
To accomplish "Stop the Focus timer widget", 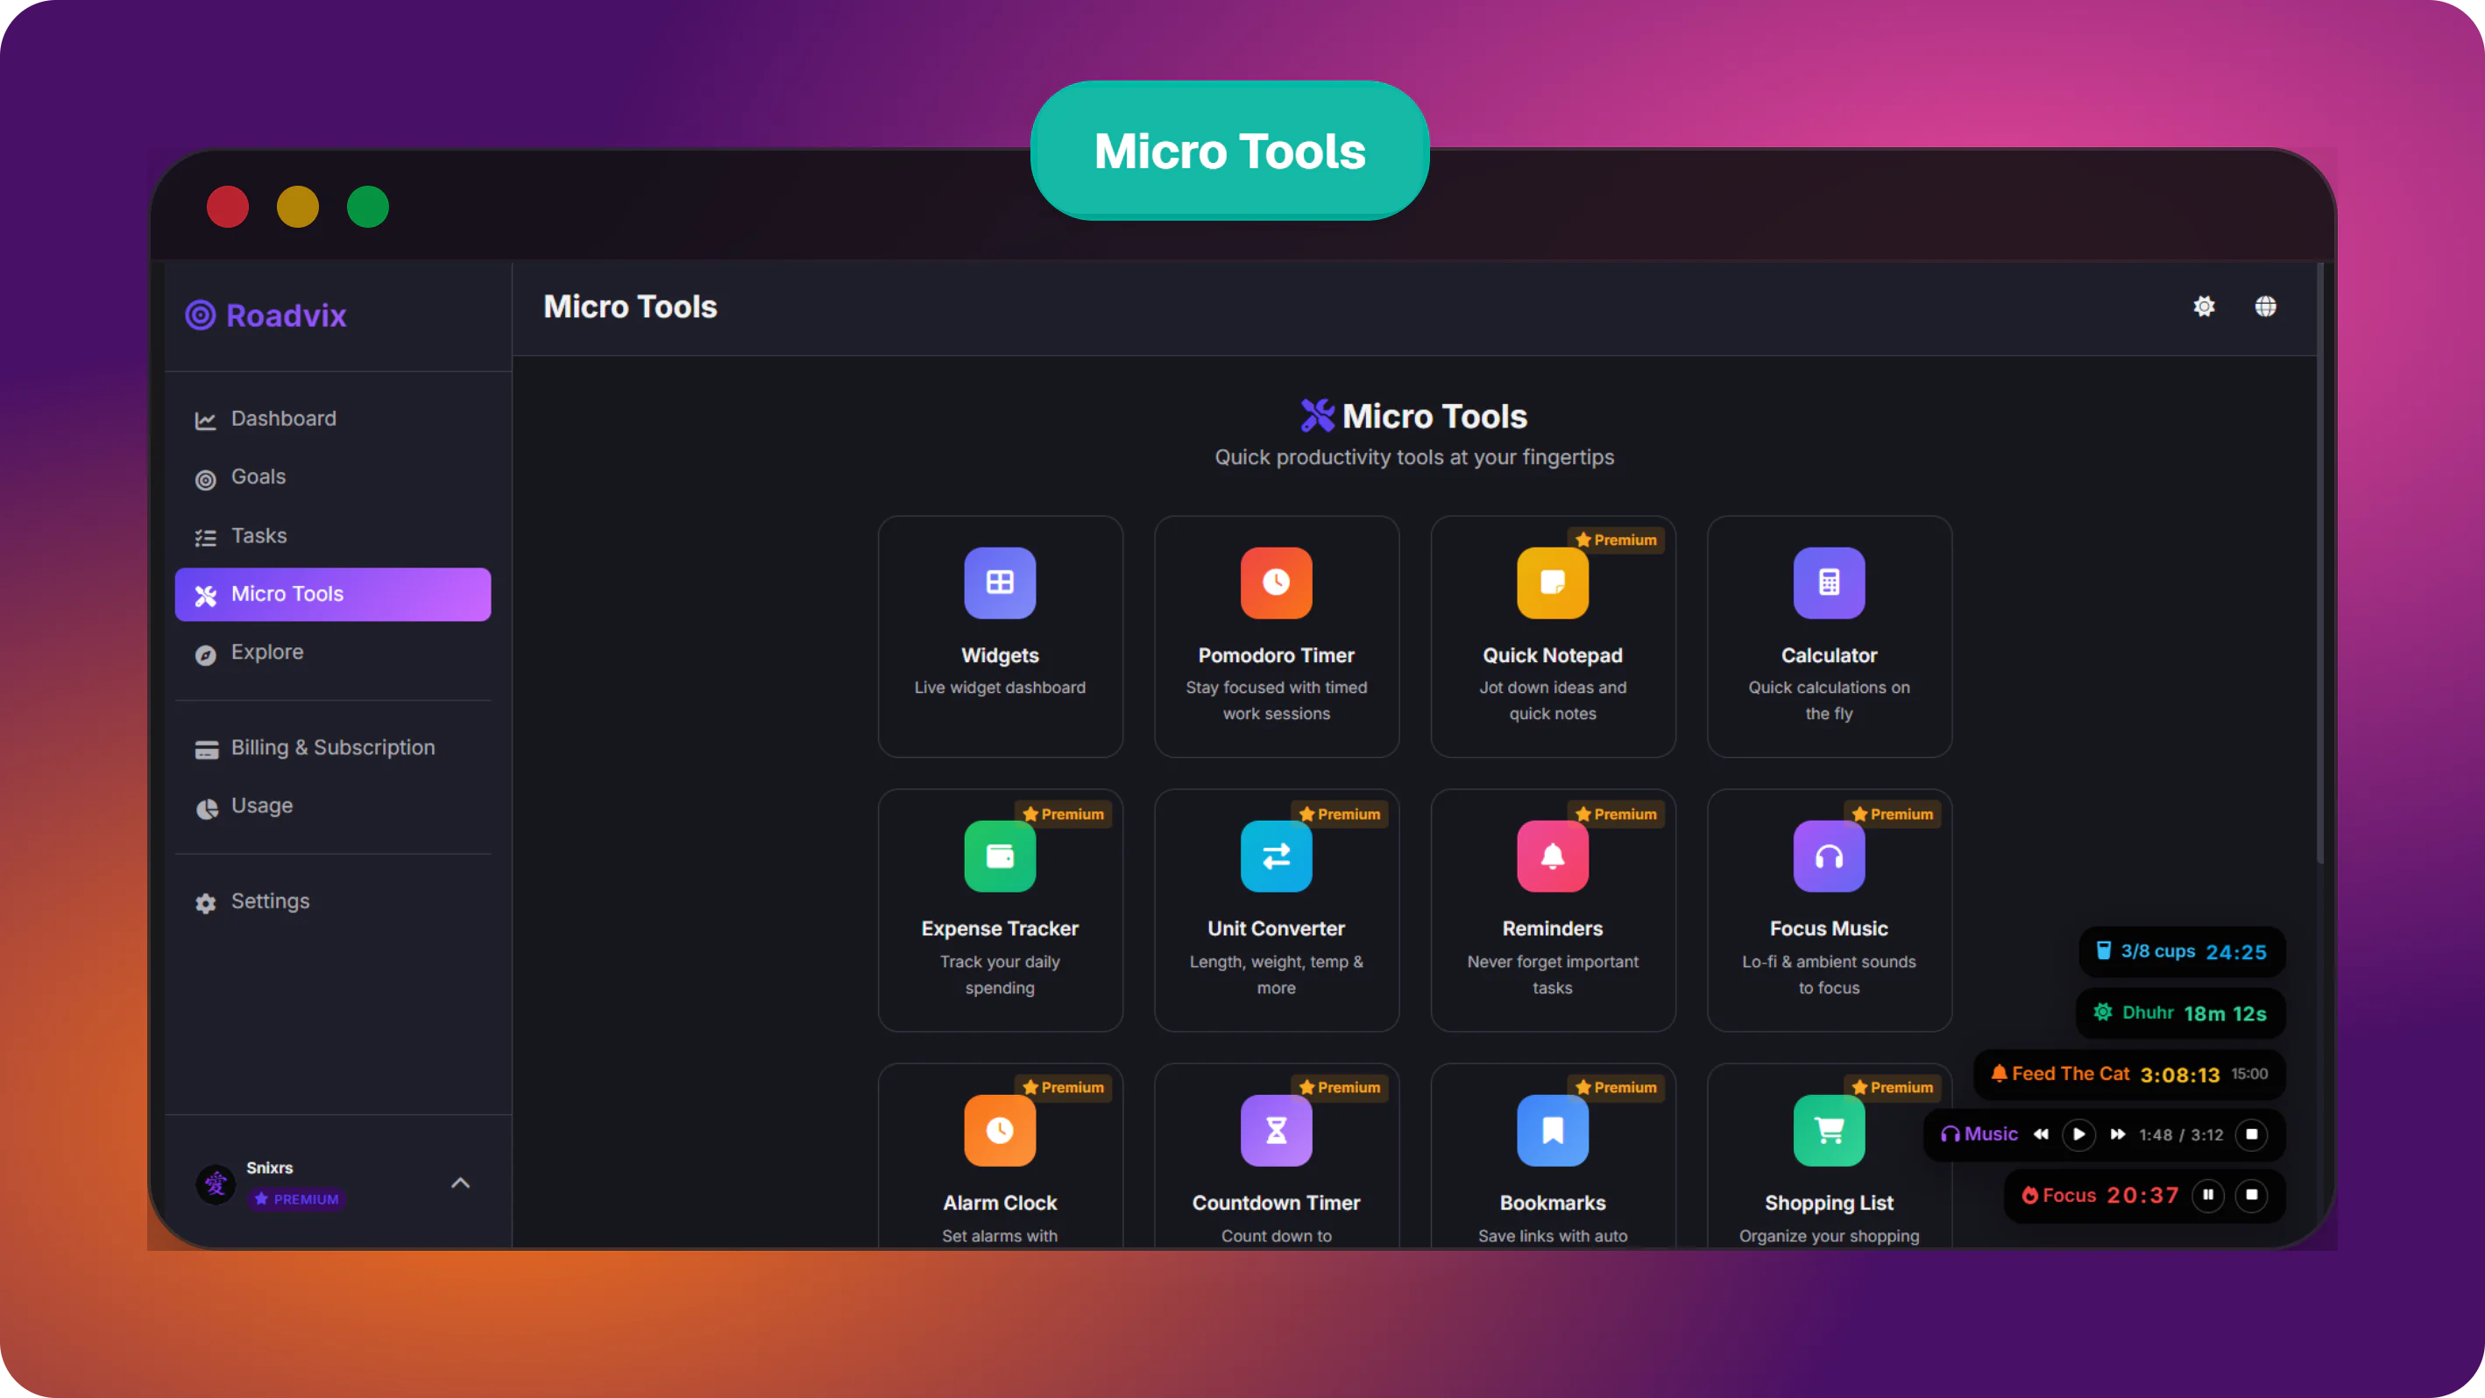I will tap(2252, 1196).
